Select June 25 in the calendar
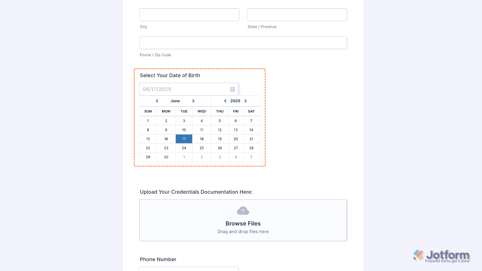 pos(202,148)
